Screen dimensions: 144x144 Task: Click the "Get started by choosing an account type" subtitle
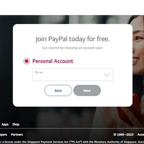[x=73, y=48]
